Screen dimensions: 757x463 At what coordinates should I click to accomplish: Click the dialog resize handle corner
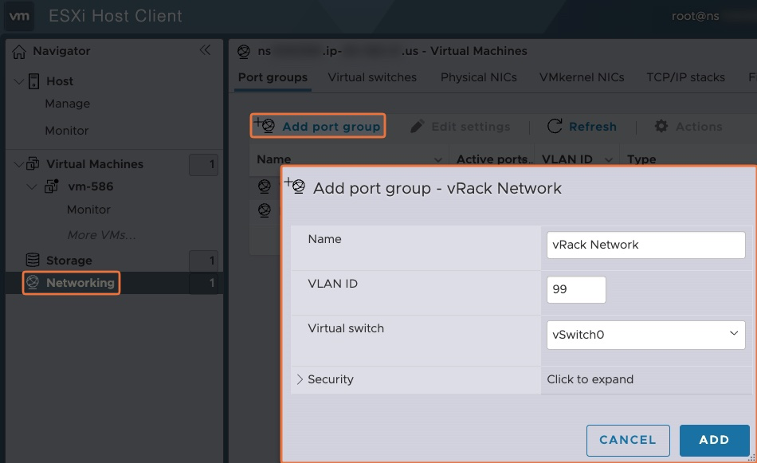751,458
